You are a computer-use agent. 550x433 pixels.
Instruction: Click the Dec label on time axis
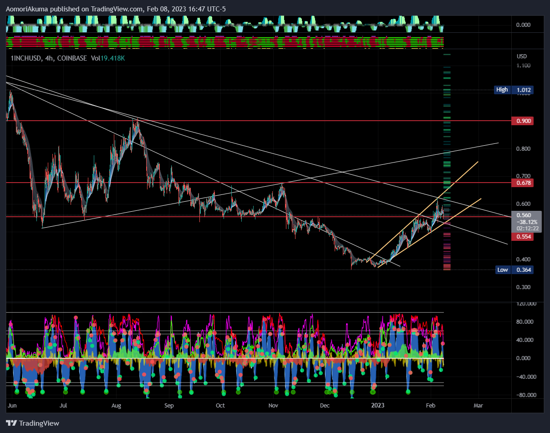tap(325, 405)
